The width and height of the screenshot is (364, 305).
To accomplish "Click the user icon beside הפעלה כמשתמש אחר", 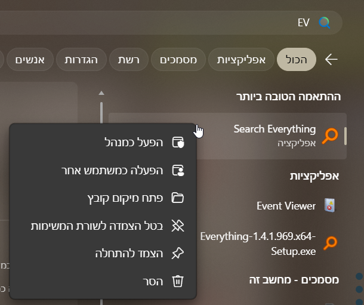I will pyautogui.click(x=178, y=170).
